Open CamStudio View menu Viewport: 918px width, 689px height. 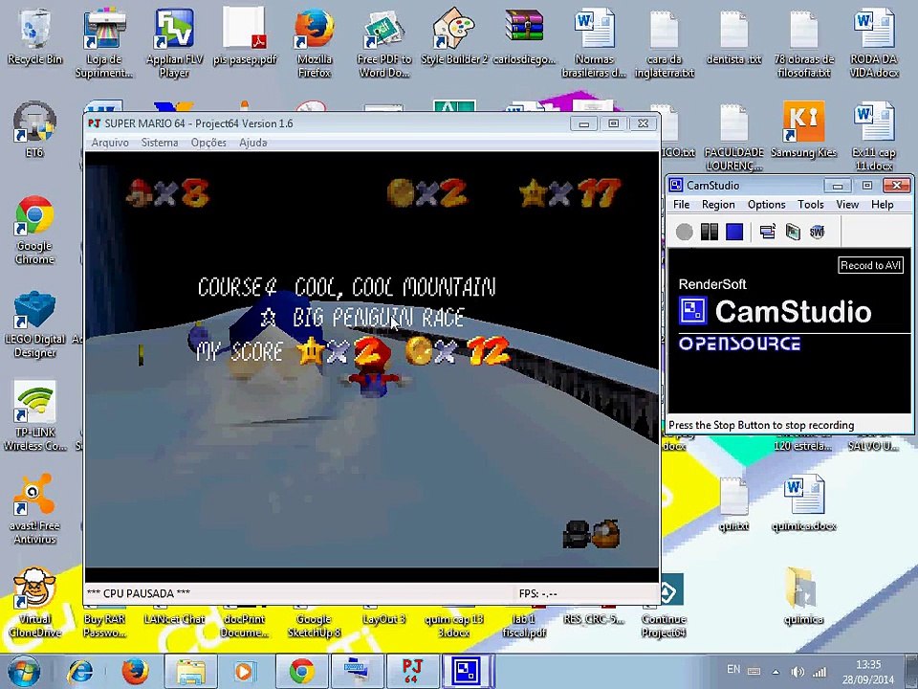coord(847,205)
